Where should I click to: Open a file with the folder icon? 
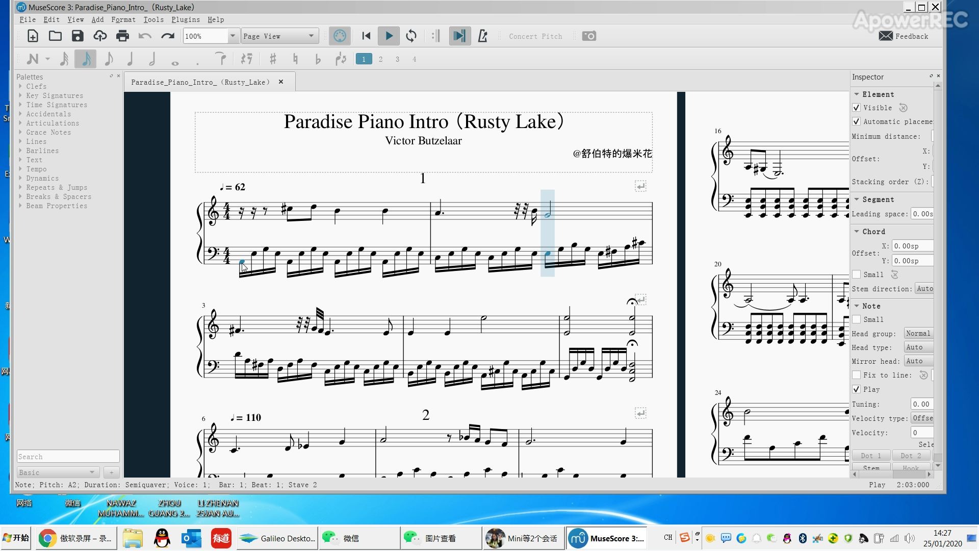point(55,36)
